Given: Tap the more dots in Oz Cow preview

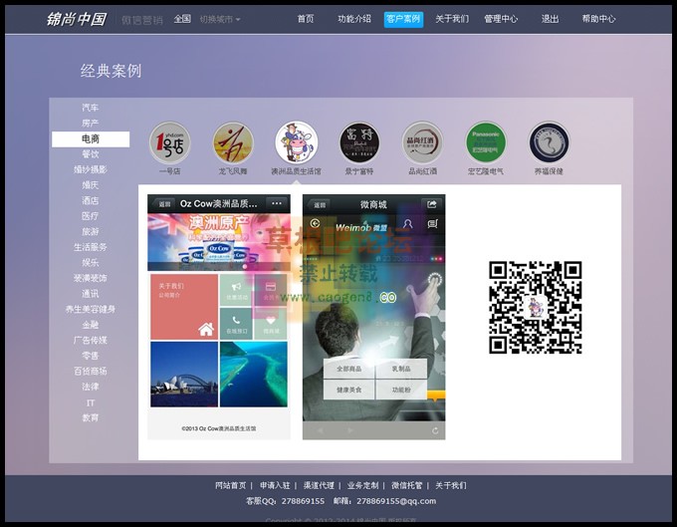Looking at the screenshot, I should click(x=277, y=203).
